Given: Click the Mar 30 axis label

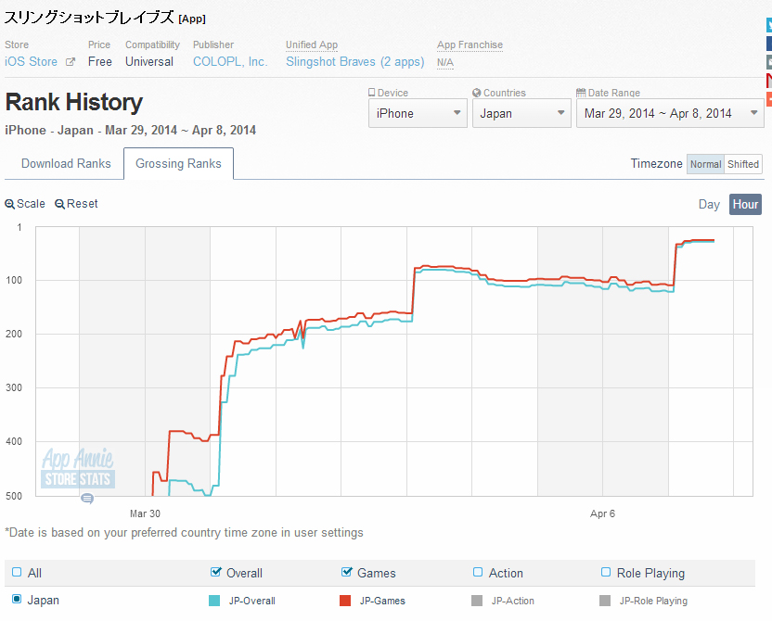Looking at the screenshot, I should click(x=145, y=513).
